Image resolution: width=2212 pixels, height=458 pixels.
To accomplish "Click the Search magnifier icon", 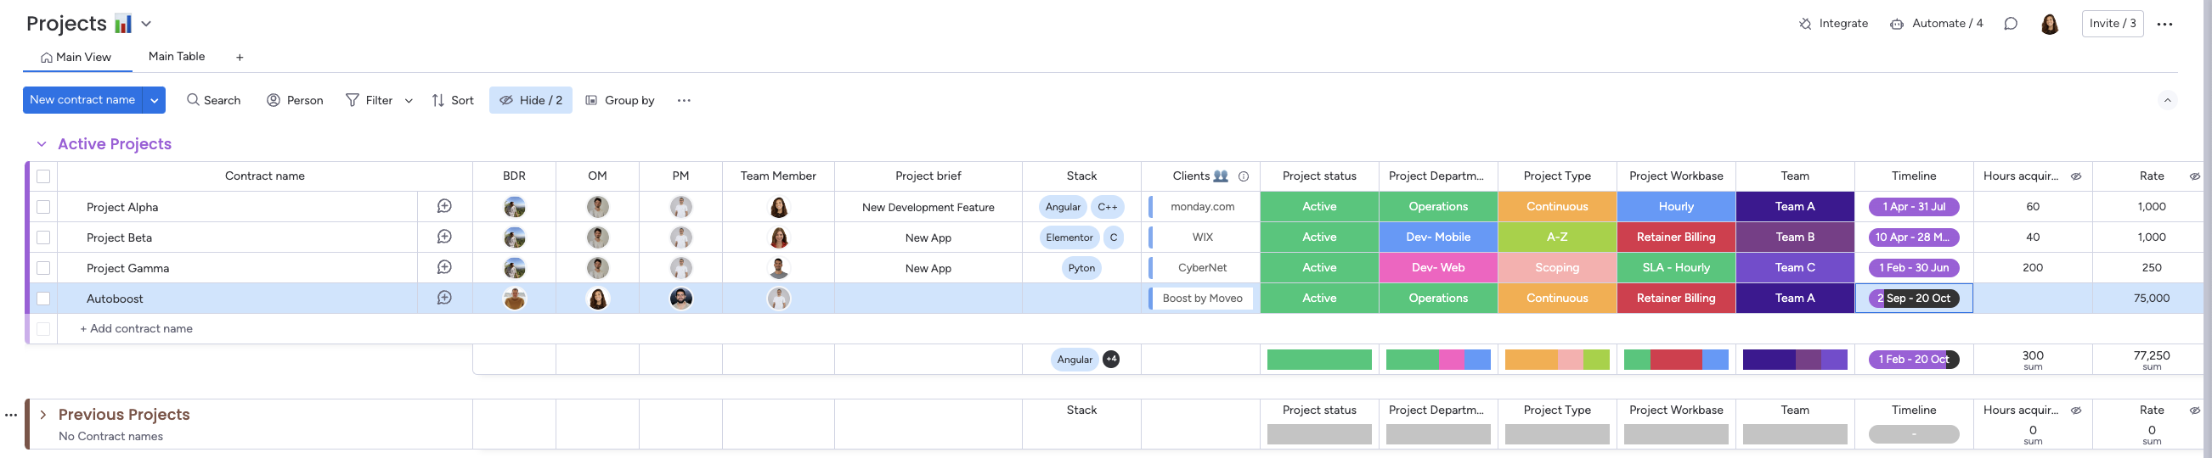I will click(193, 100).
